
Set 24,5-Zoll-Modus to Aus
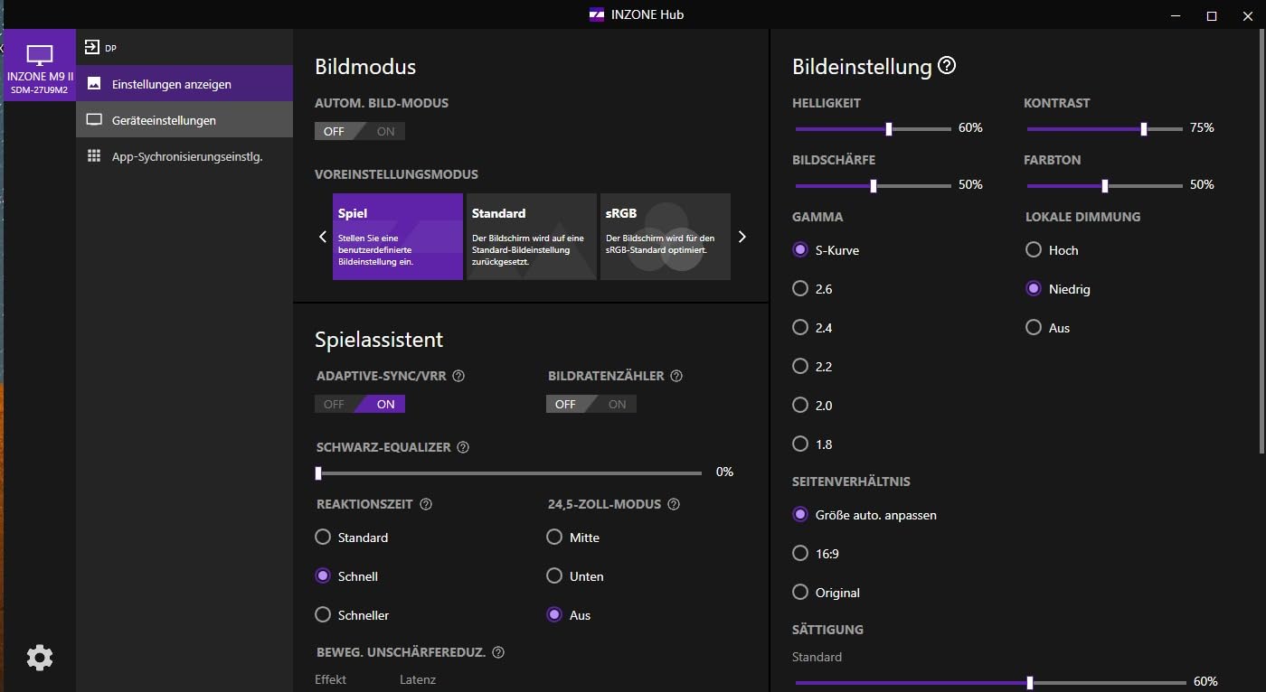[x=569, y=615]
